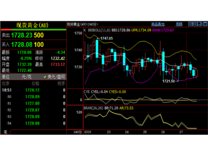Click the 现货黄金(AU) title header

32,25
